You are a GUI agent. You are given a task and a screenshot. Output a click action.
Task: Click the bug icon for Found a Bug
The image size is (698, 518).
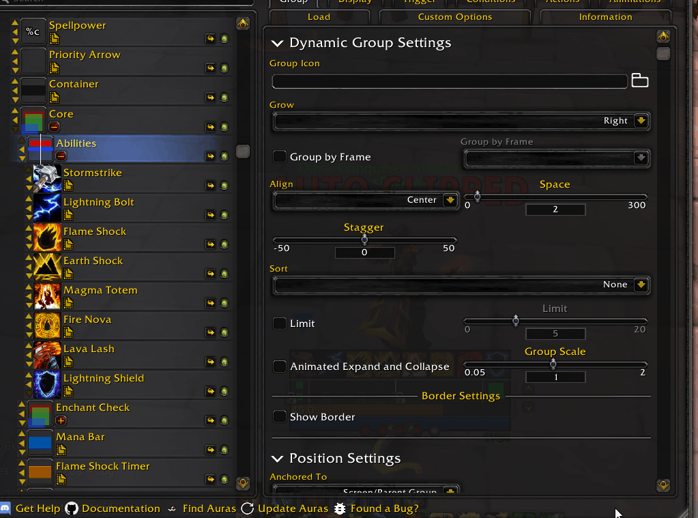point(340,508)
